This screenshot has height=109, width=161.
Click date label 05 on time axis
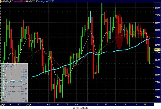48,104
